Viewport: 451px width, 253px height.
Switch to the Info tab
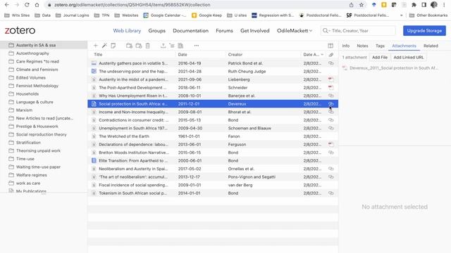(346, 46)
